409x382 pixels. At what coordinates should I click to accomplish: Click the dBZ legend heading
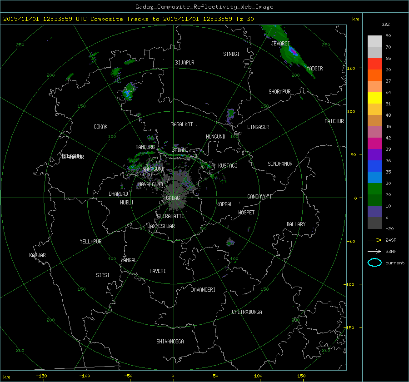385,25
